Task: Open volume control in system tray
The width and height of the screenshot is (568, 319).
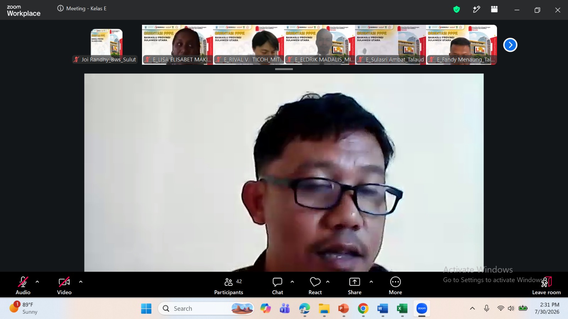Action: coord(511,308)
